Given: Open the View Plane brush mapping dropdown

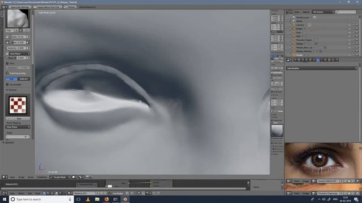Looking at the screenshot, I should [18, 127].
